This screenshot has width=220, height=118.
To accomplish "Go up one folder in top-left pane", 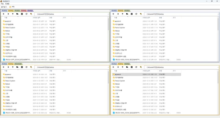I will click(13, 14).
